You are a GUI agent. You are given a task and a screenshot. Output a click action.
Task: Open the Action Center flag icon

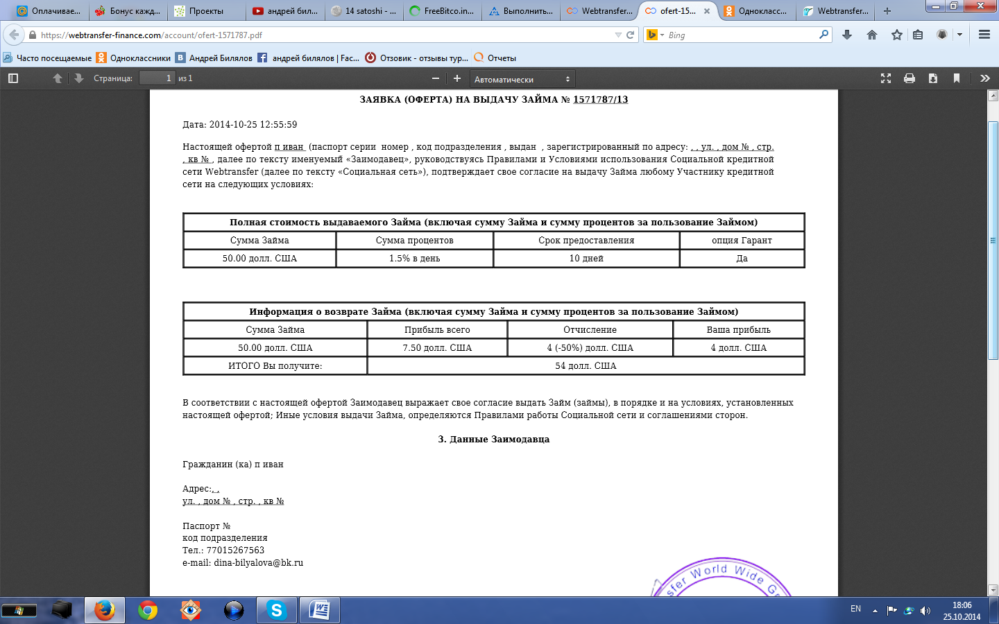[891, 611]
